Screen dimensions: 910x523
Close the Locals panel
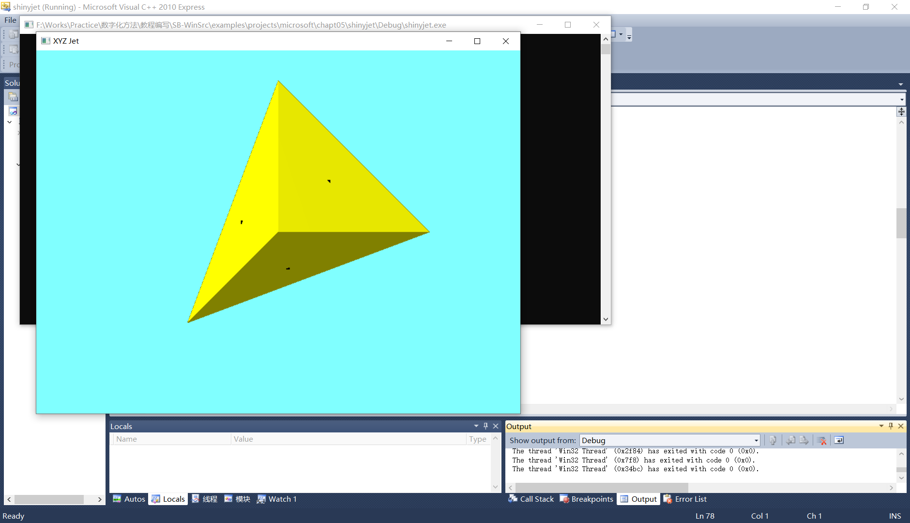[x=496, y=426]
